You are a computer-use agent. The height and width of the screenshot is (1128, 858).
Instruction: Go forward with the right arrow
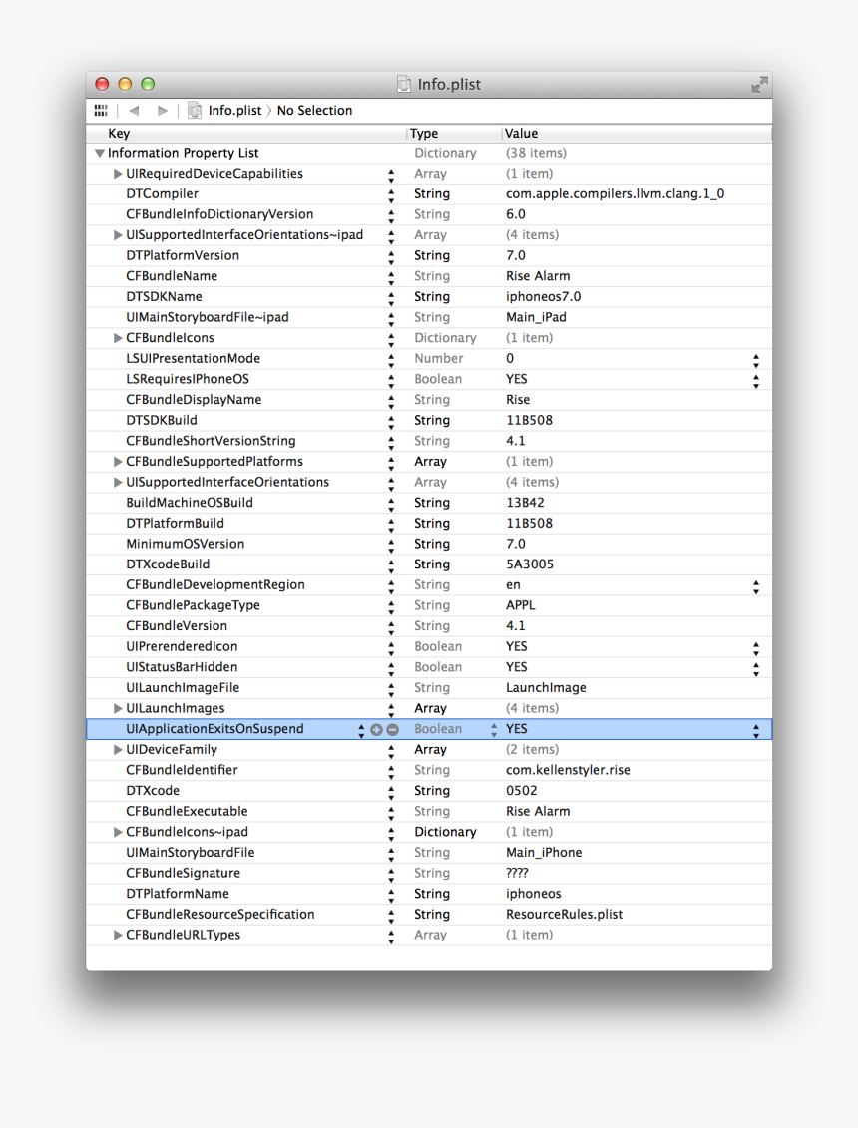pyautogui.click(x=162, y=110)
